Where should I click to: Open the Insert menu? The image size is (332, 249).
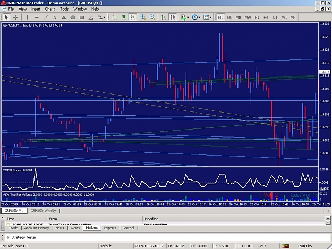[36, 9]
